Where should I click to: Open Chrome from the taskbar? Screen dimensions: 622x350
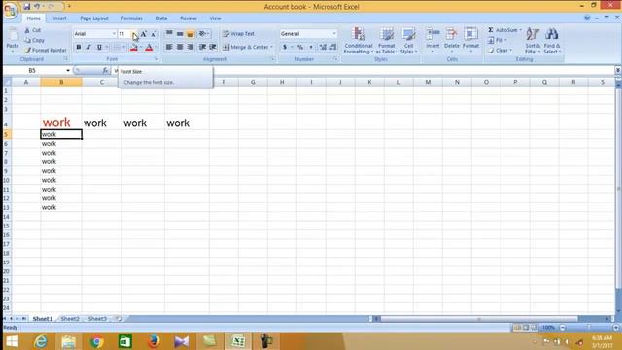tap(96, 341)
